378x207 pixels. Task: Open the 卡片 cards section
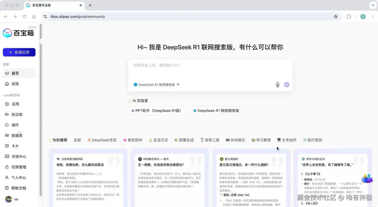14,146
